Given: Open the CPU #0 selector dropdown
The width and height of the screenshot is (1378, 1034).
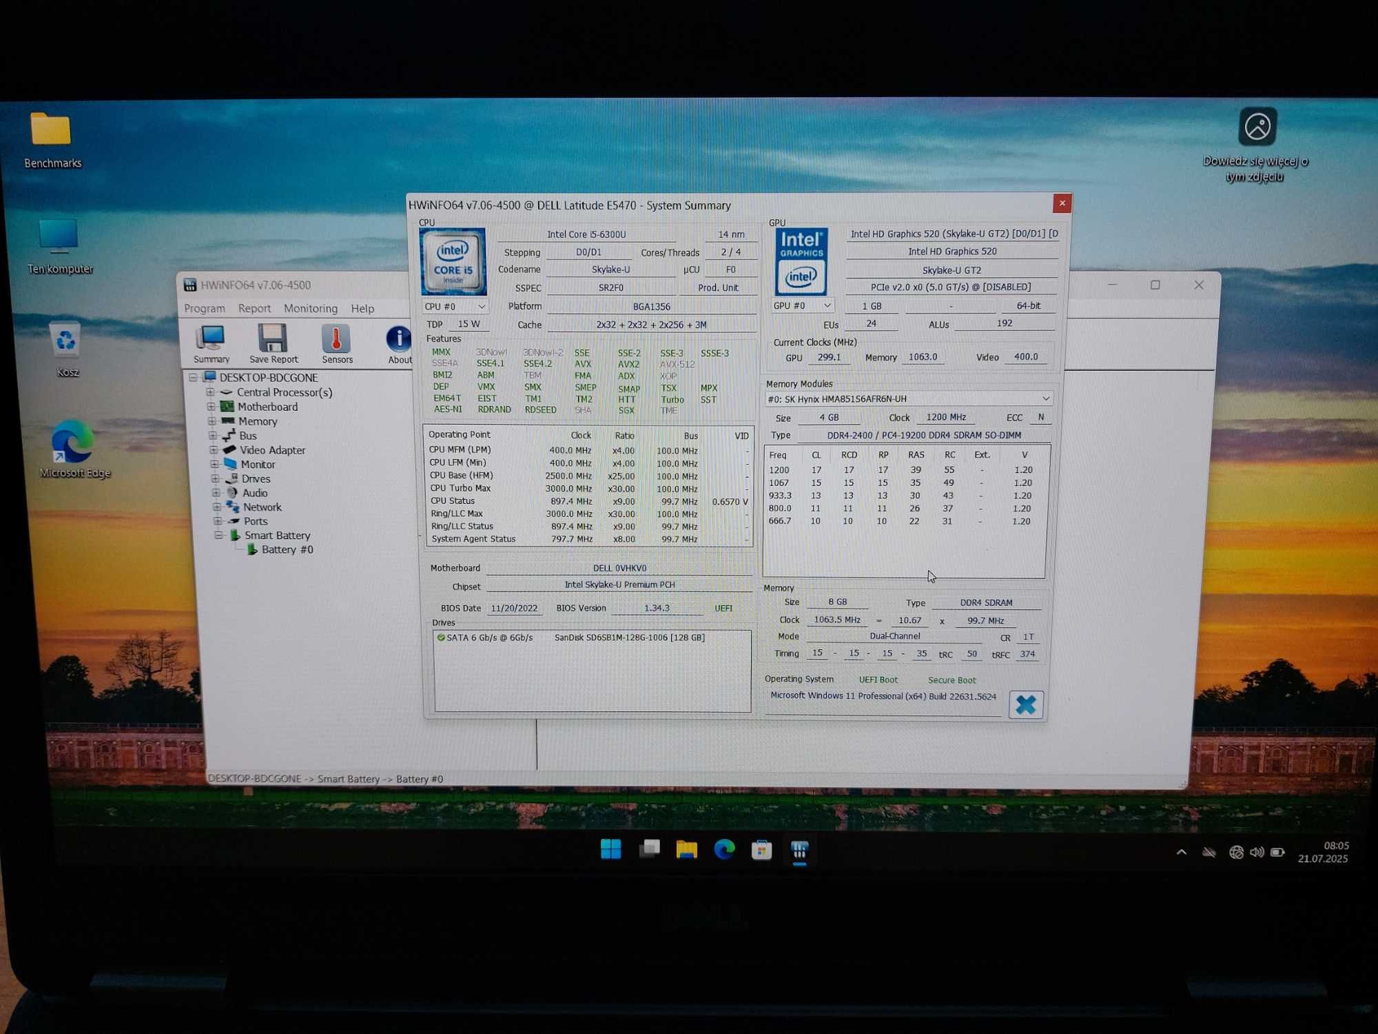Looking at the screenshot, I should point(455,306).
